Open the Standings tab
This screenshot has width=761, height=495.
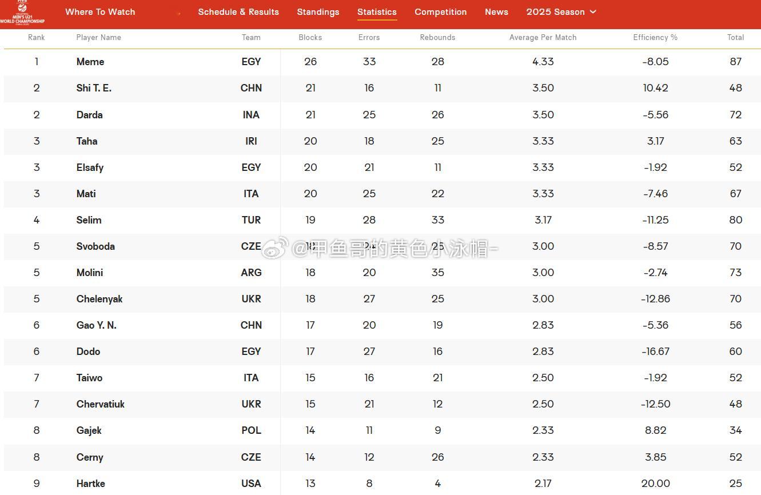[x=318, y=12]
